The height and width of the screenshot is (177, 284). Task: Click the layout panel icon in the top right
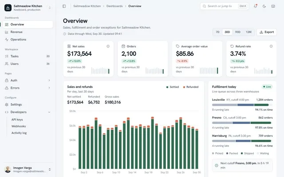pyautogui.click(x=273, y=6)
